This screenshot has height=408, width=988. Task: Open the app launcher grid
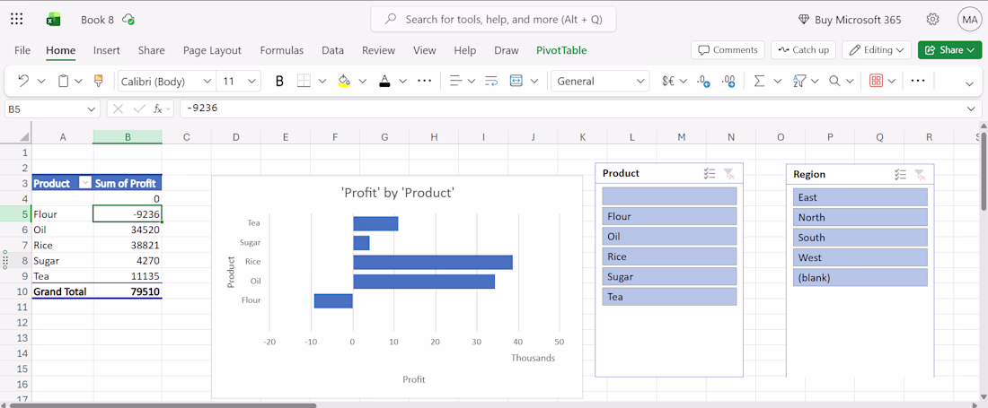coord(17,19)
